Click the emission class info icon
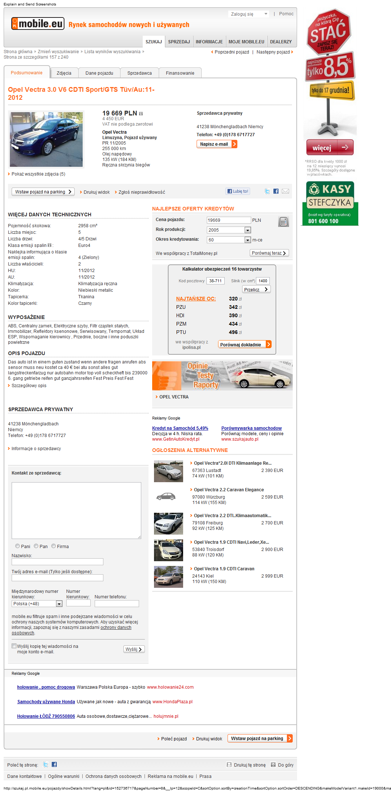Viewport: 391px width, 795px height. click(x=50, y=245)
